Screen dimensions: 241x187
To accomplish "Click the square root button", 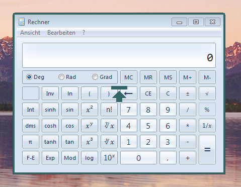I will pyautogui.click(x=207, y=93).
